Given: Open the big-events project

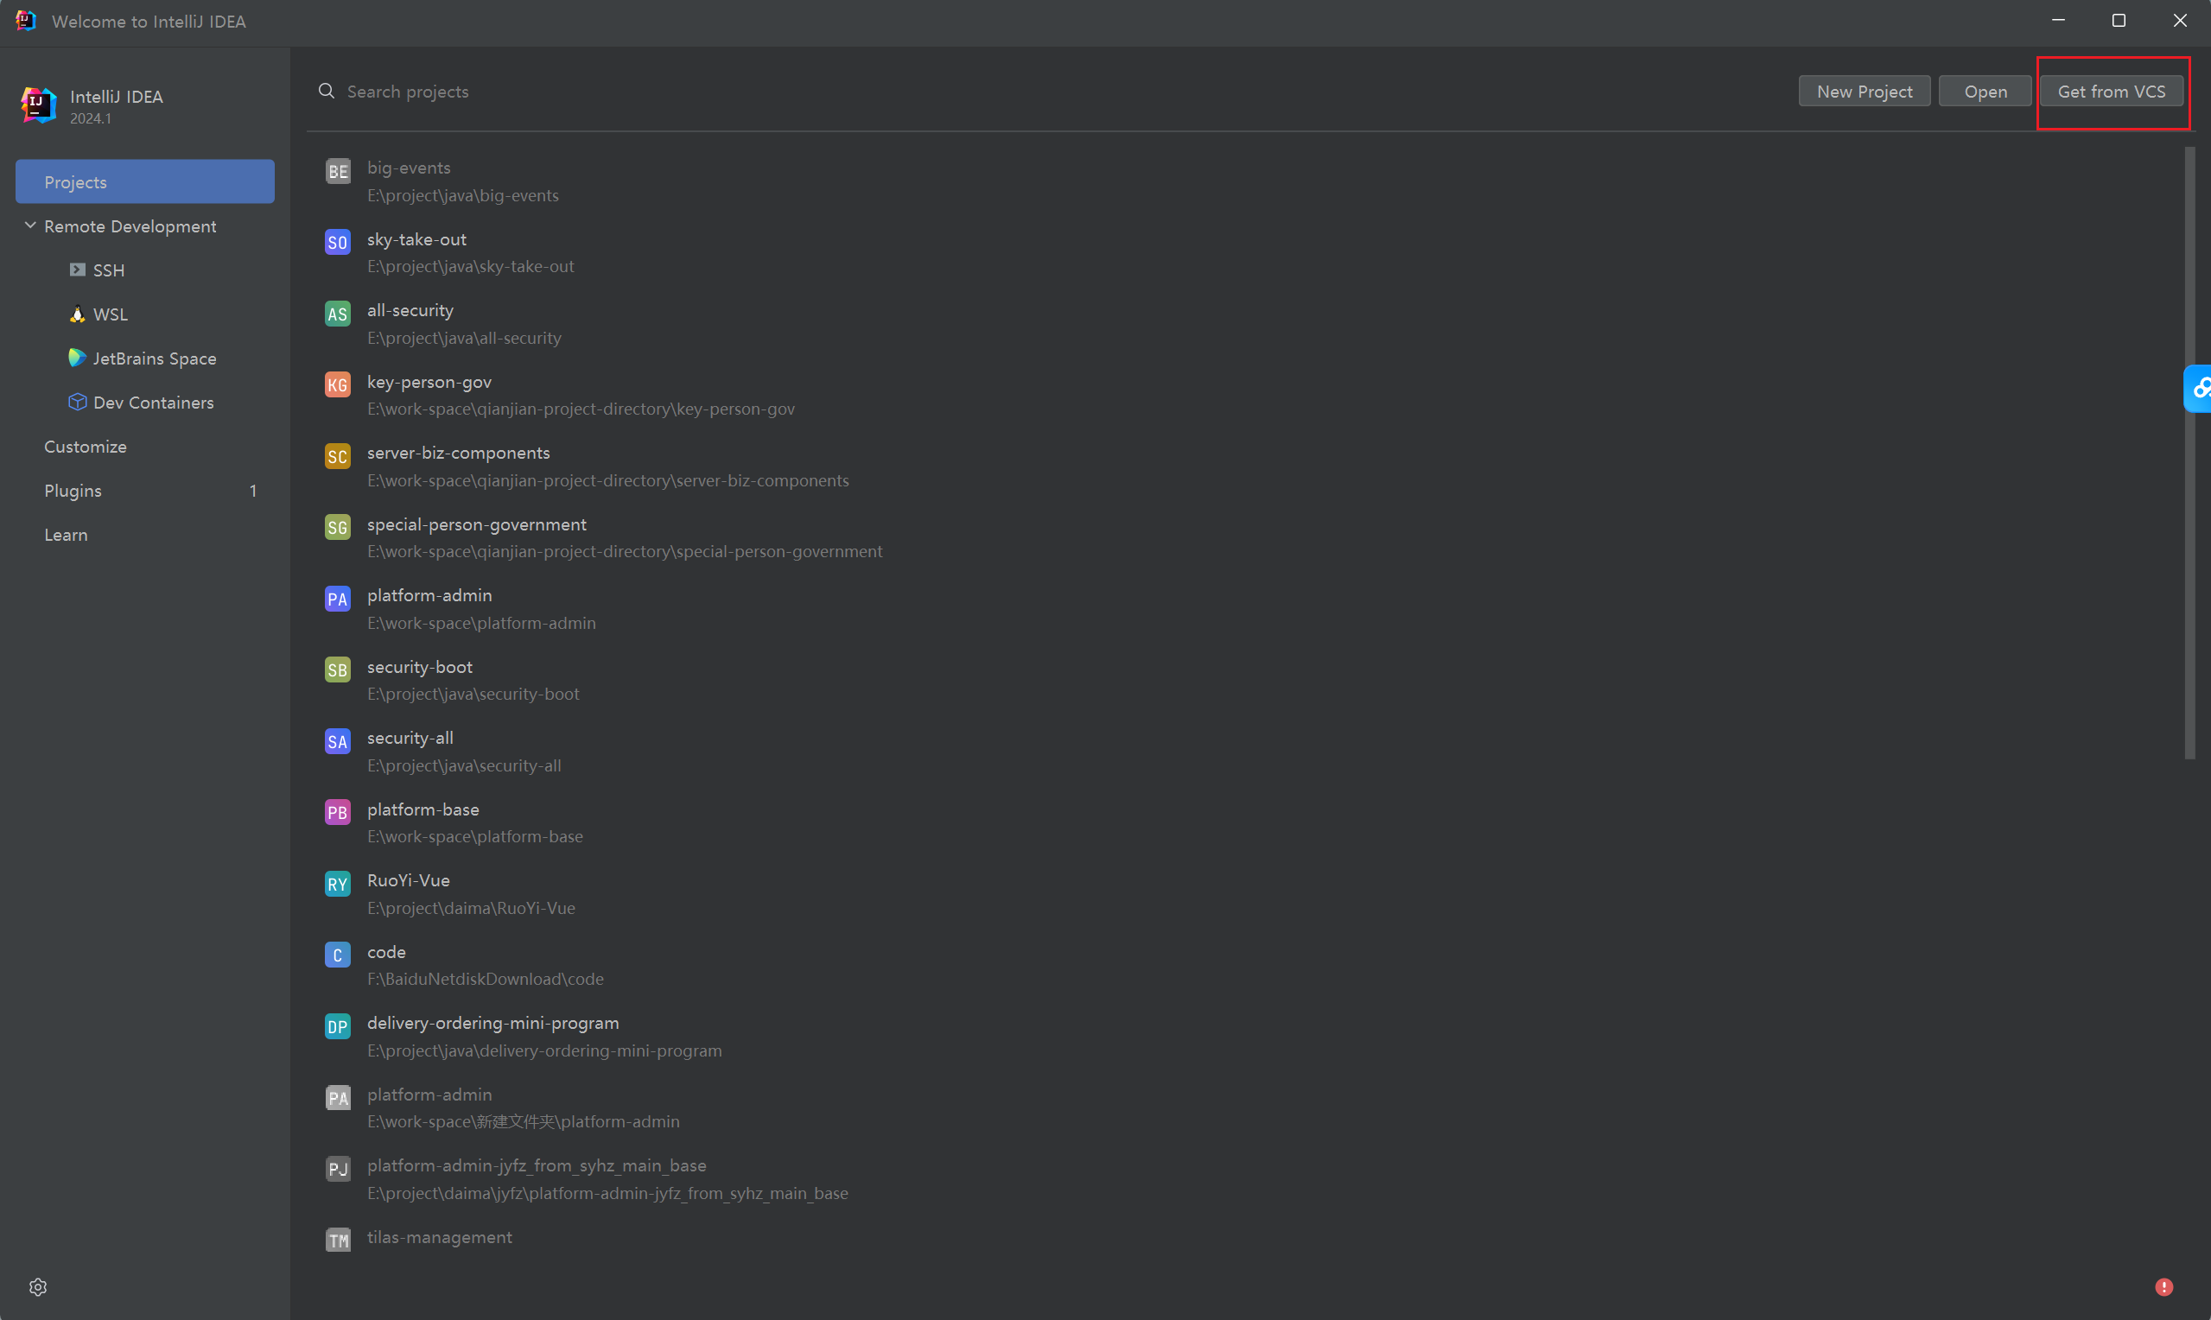Looking at the screenshot, I should coord(1245,181).
